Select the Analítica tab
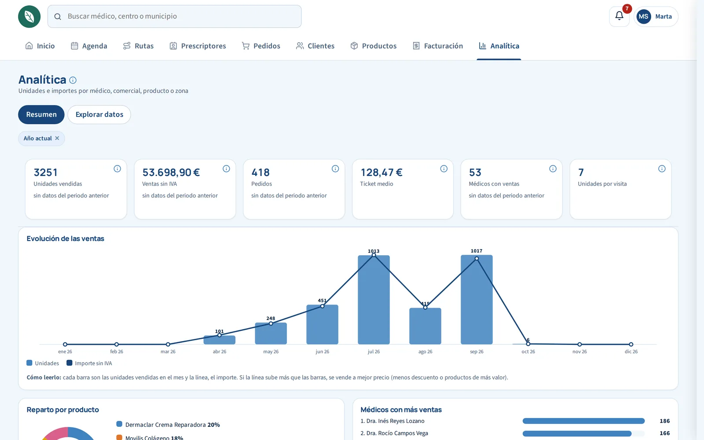 click(499, 46)
